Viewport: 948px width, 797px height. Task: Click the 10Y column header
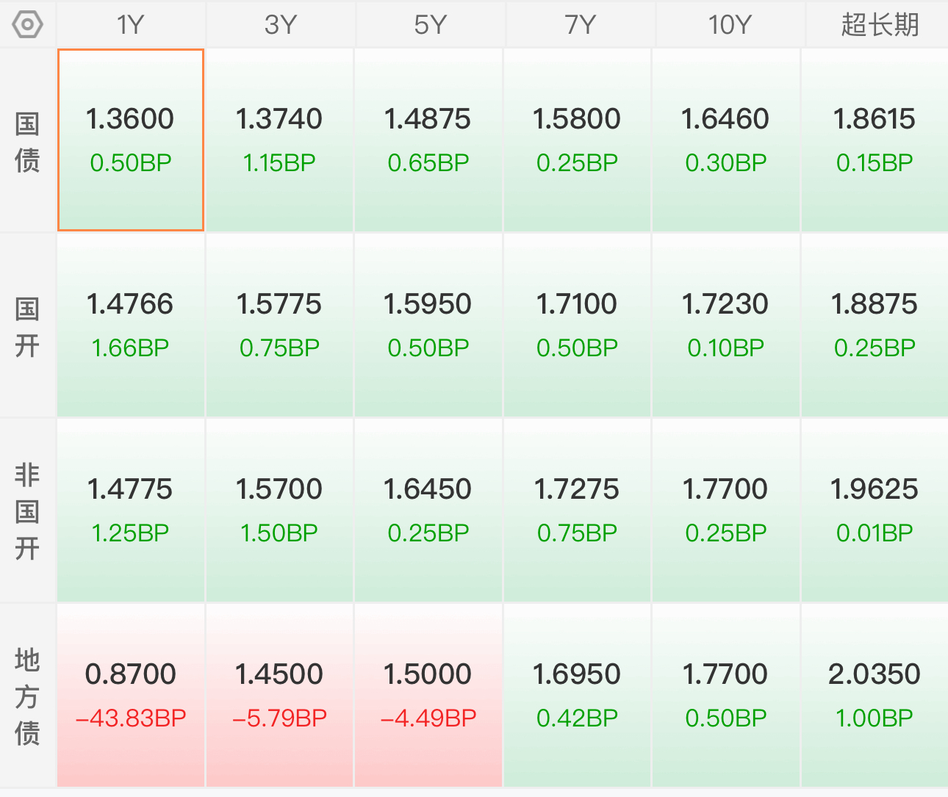(x=729, y=25)
